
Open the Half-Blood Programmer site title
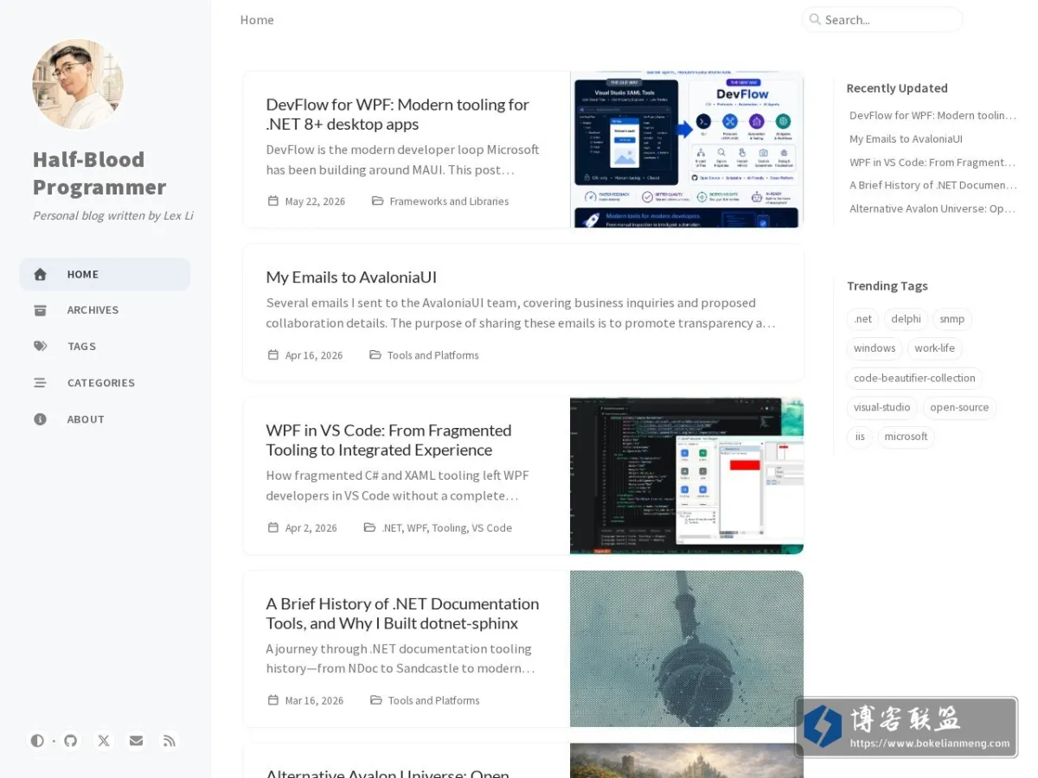click(x=99, y=173)
